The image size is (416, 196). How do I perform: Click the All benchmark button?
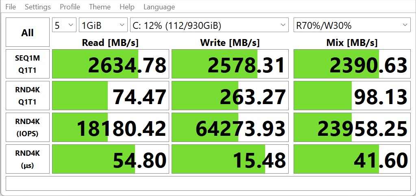coord(27,33)
